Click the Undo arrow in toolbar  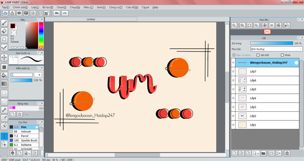(x=57, y=13)
